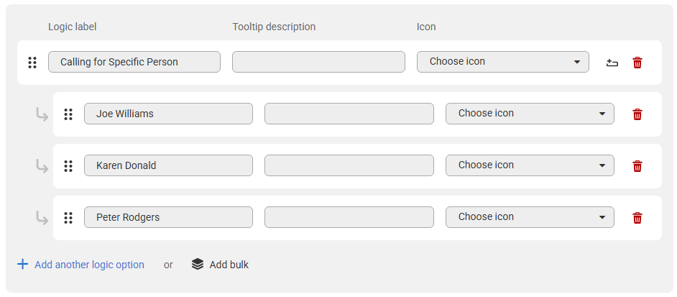Delete the Joe Williams option
Screen dimensions: 677x297
[x=637, y=114]
